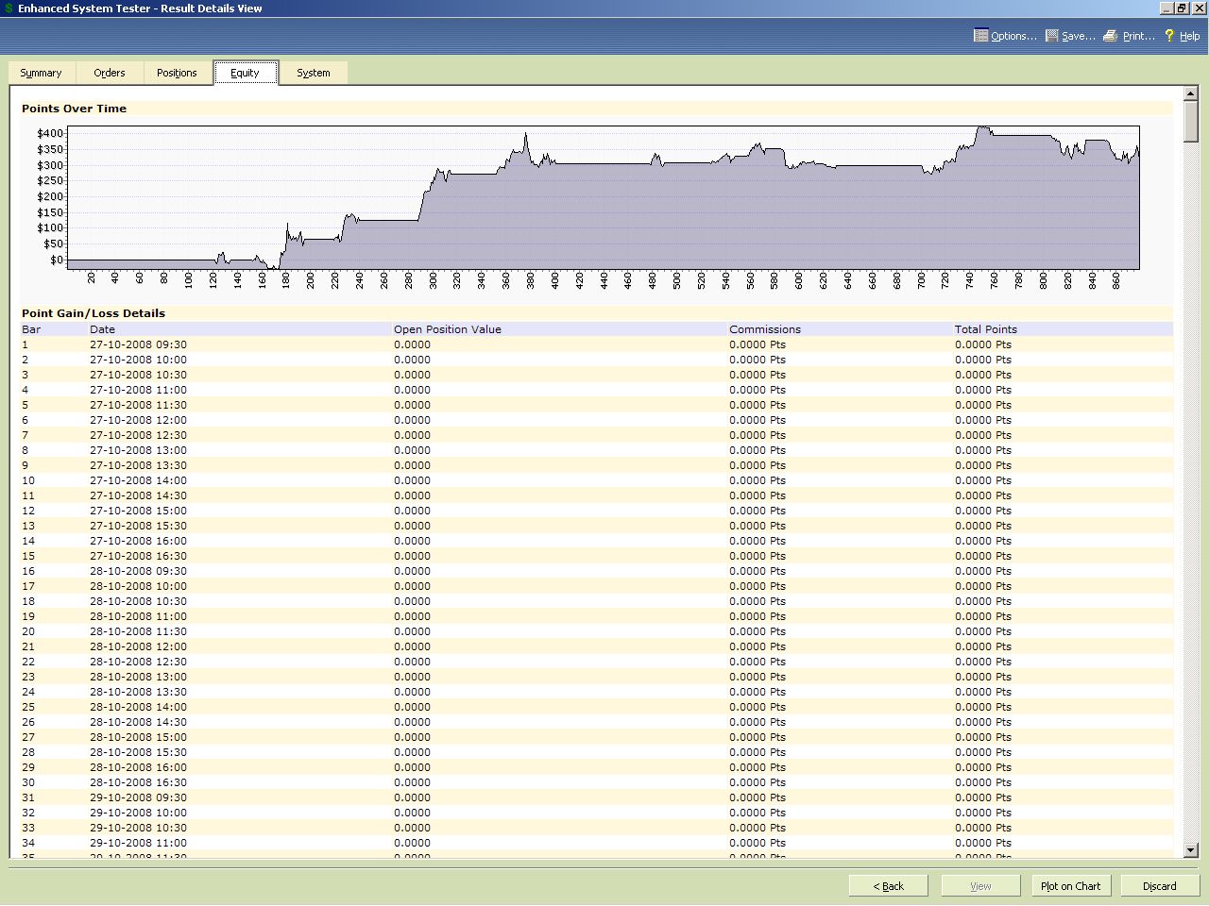Click the Print printer icon
Image resolution: width=1209 pixels, height=906 pixels.
coord(1110,36)
